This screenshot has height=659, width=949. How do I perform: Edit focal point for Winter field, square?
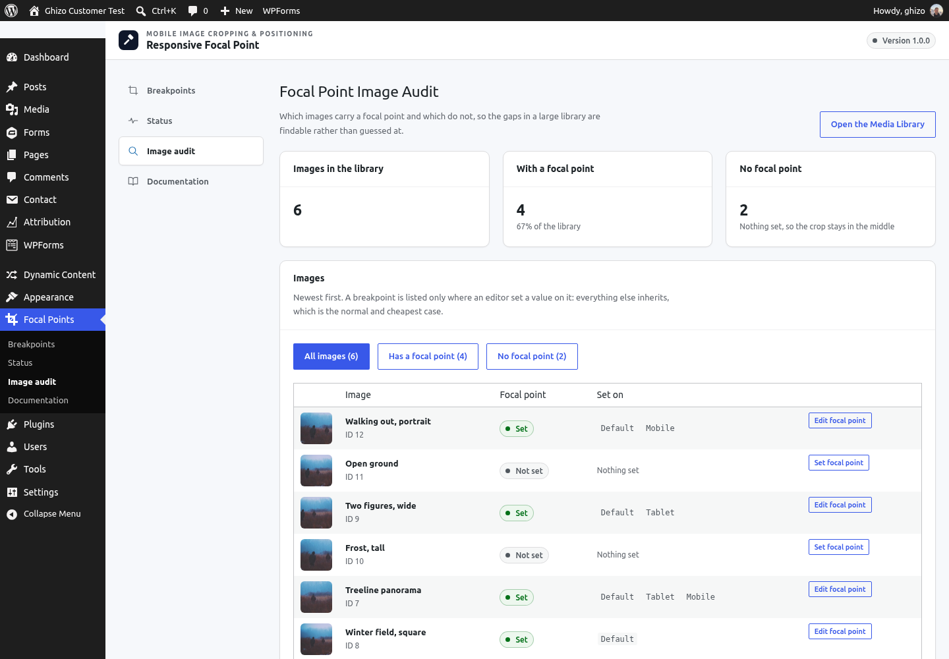840,631
